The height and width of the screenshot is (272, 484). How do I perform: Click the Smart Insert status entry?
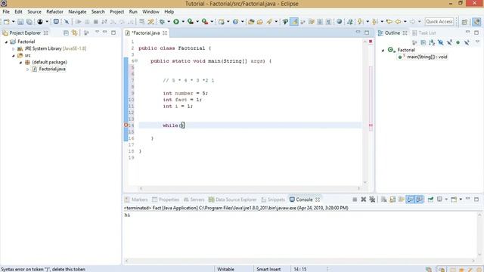268,269
